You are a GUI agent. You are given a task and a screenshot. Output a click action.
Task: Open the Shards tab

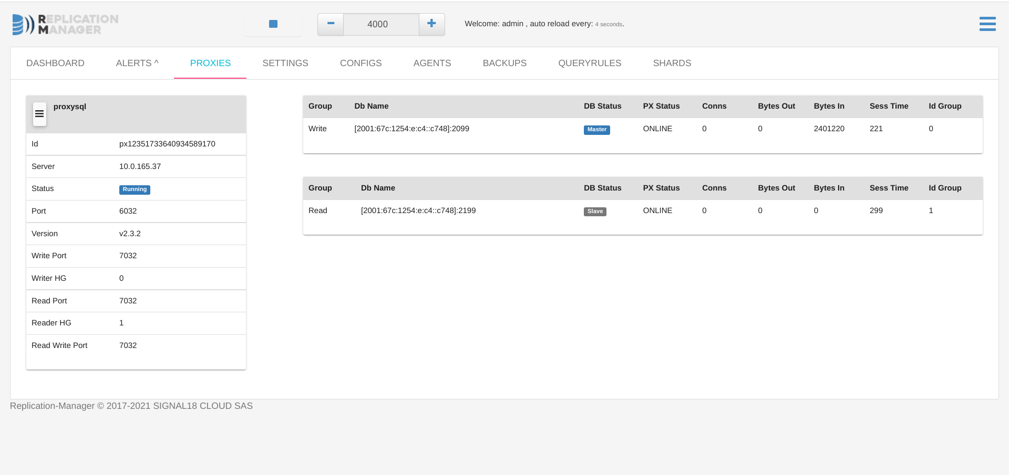672,63
